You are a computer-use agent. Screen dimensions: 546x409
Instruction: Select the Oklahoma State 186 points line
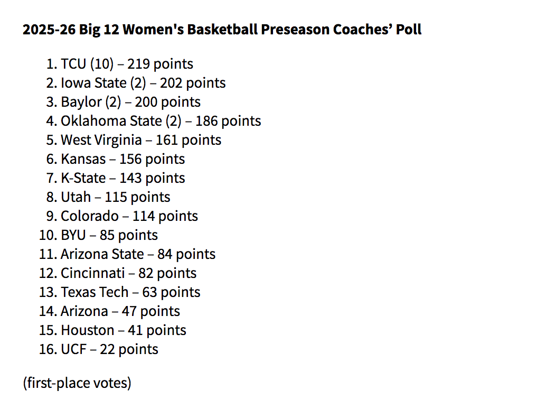point(161,121)
